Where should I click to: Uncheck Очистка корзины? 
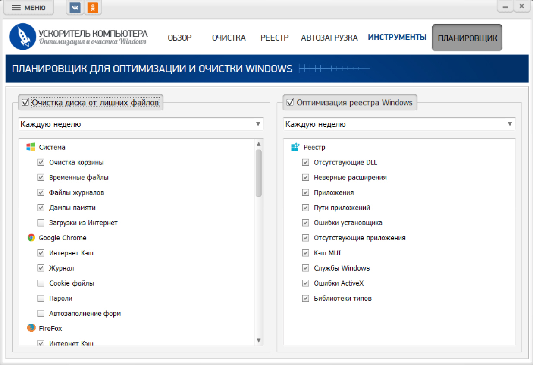pyautogui.click(x=41, y=163)
